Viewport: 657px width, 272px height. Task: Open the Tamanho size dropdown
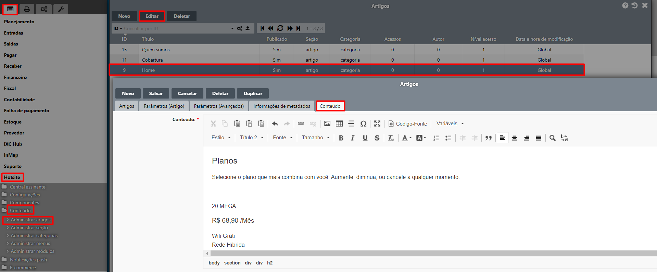coord(316,138)
